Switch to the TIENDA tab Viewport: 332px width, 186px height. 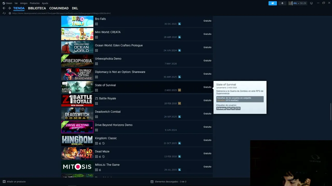click(19, 8)
